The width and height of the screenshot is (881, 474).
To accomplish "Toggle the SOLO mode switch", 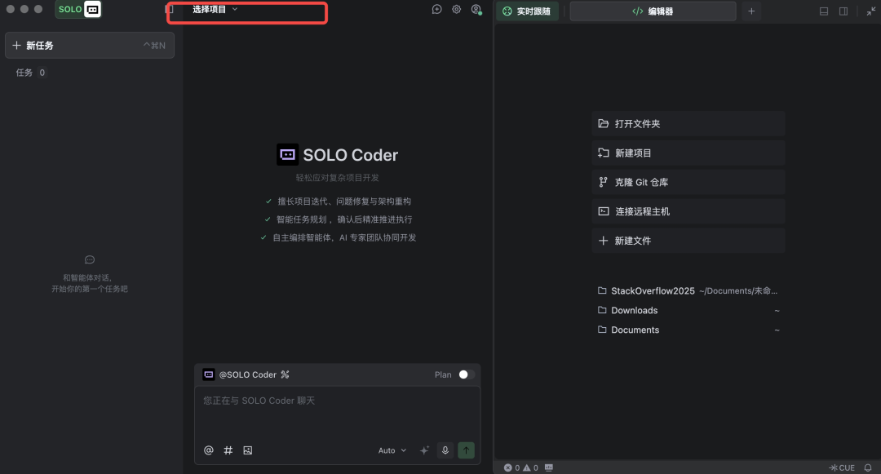I will 78,9.
